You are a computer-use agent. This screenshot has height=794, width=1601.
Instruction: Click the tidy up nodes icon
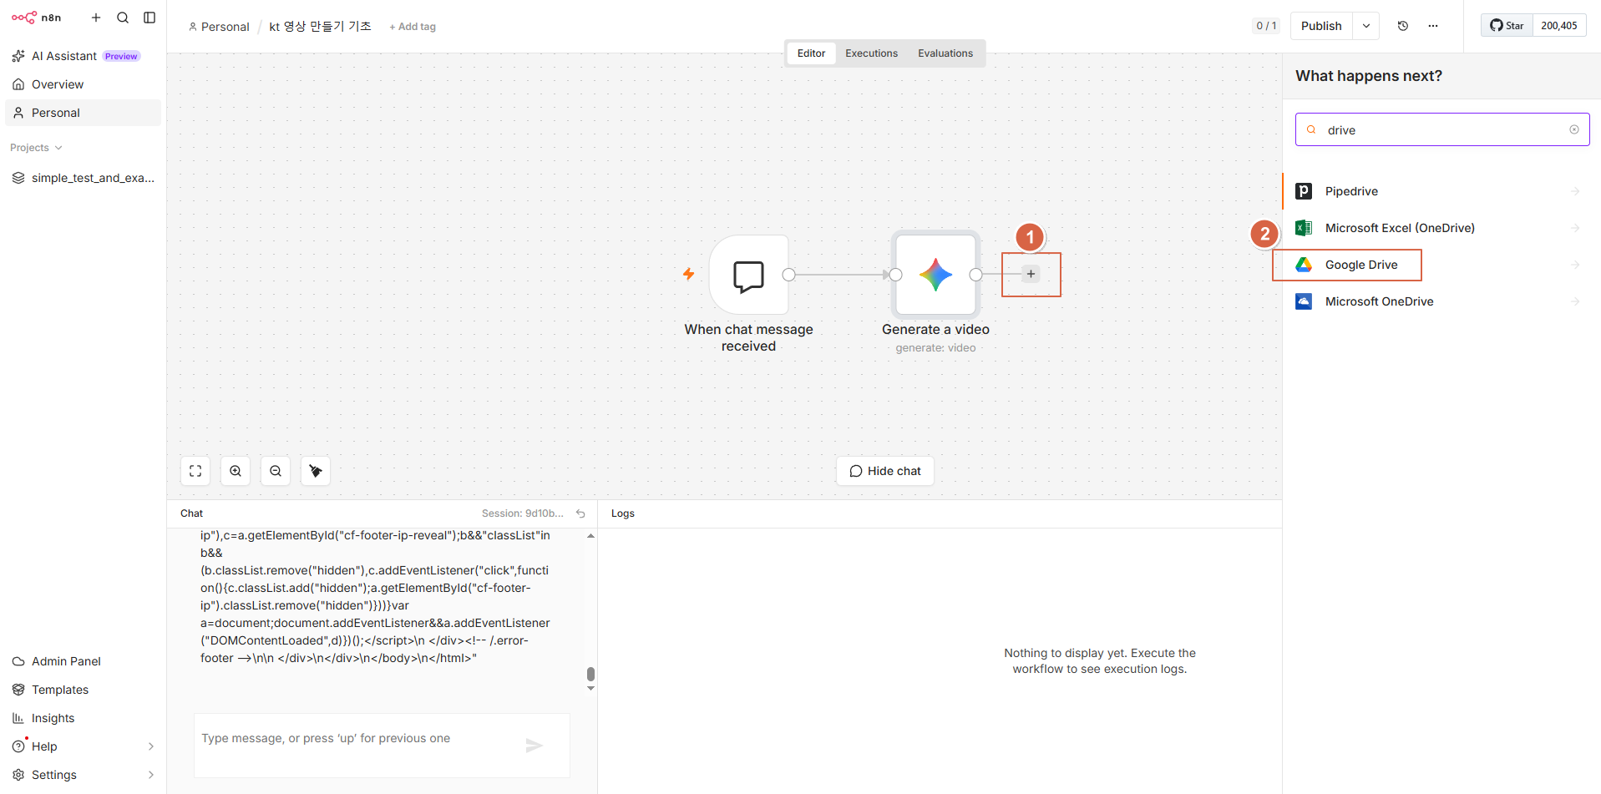[x=316, y=471]
